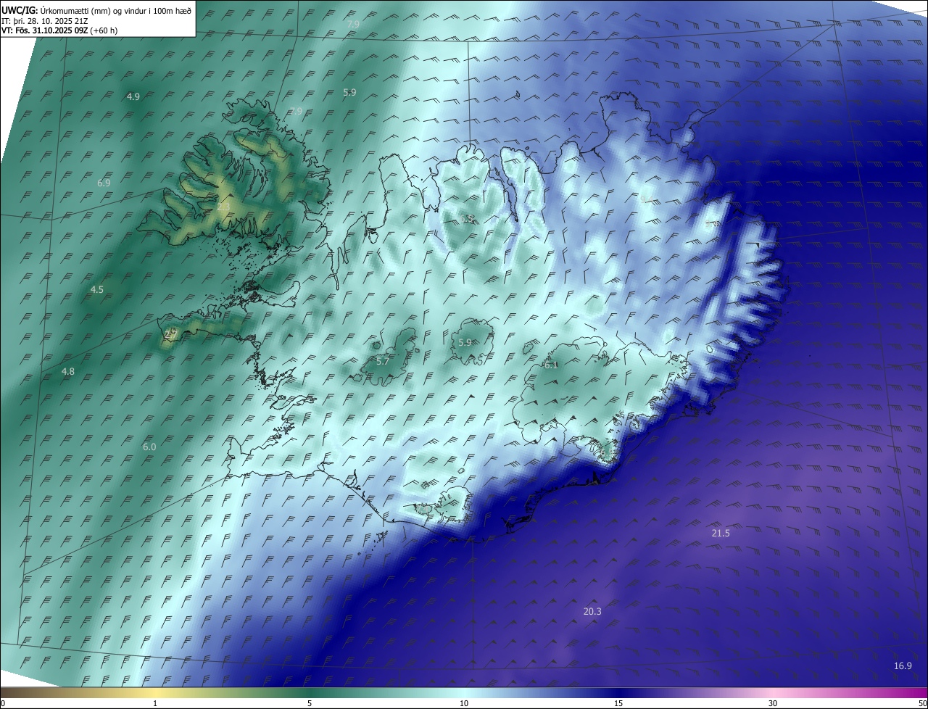
Task: Click the 5 tick on the color scale
Action: (x=310, y=704)
